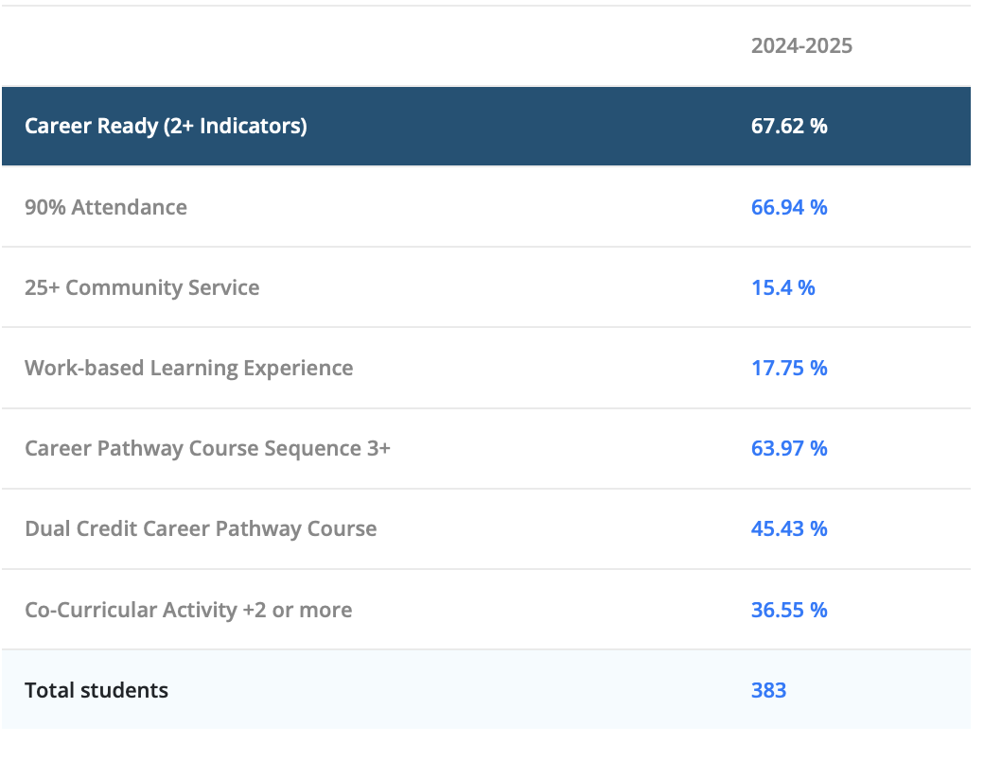The width and height of the screenshot is (984, 760).
Task: Select the 25+ Community Service row label
Action: 142,287
